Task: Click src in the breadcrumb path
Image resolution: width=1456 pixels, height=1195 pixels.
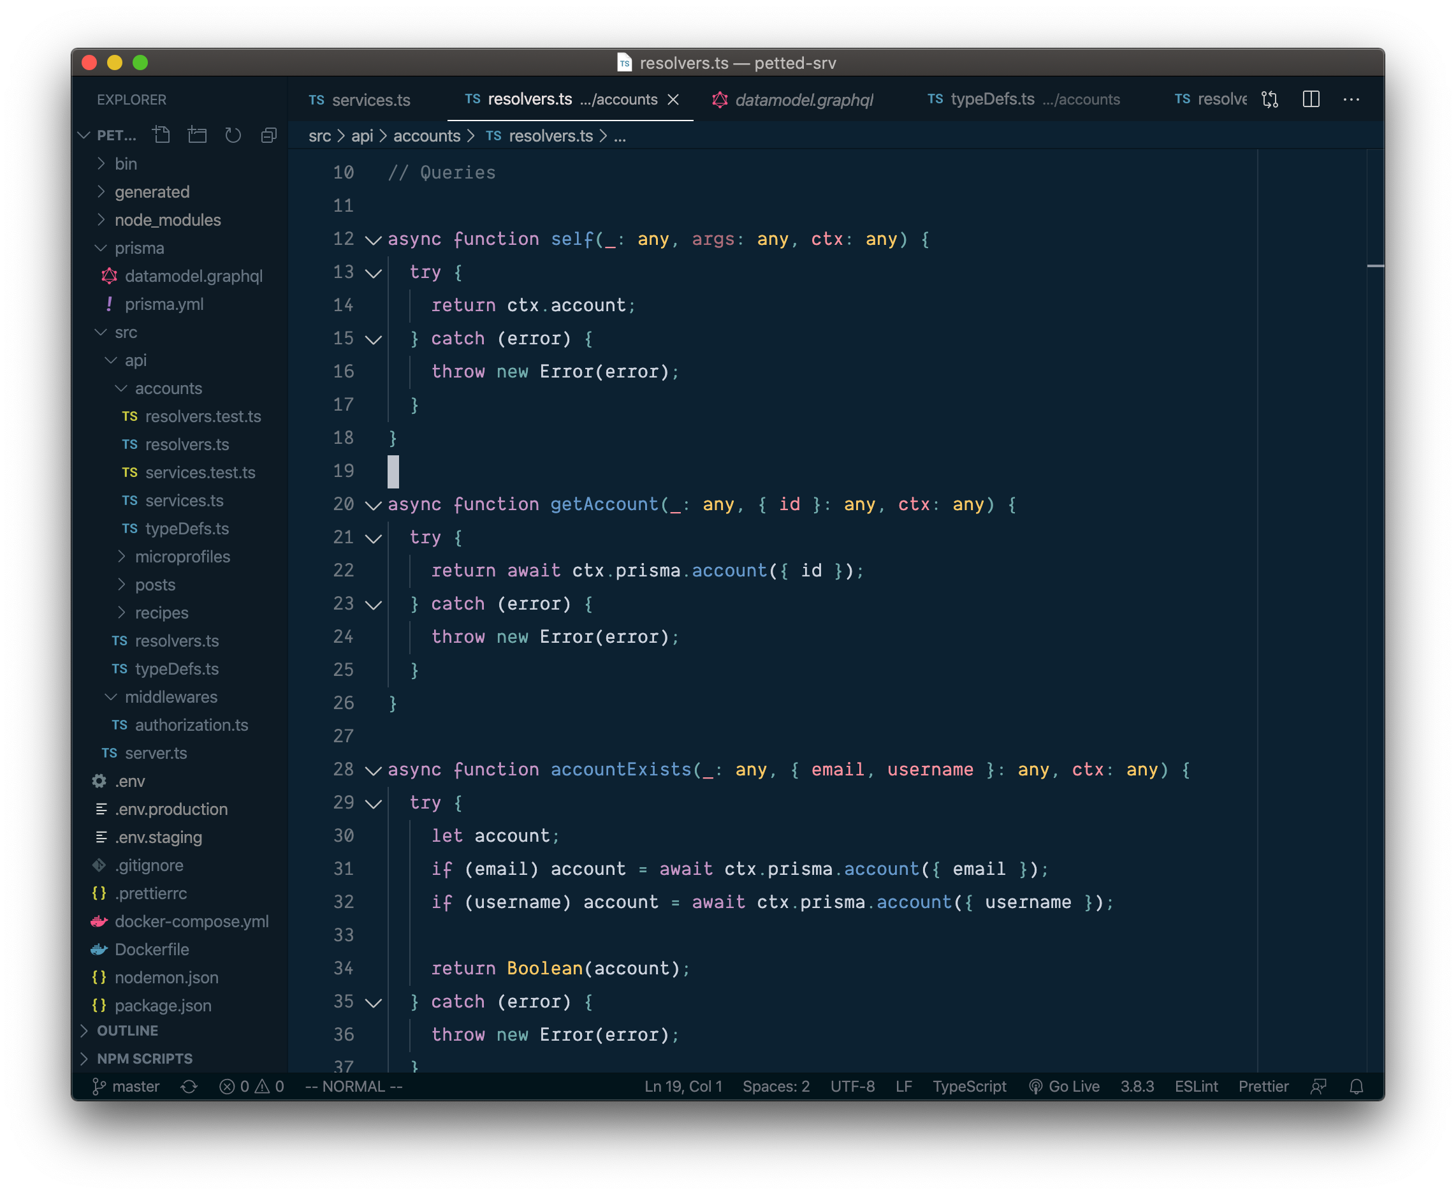Action: [x=320, y=136]
